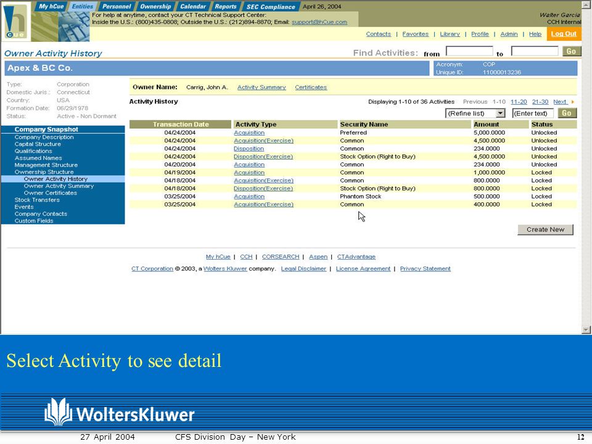Open Ownership Structure in sidebar
This screenshot has width=592, height=444.
(x=44, y=172)
